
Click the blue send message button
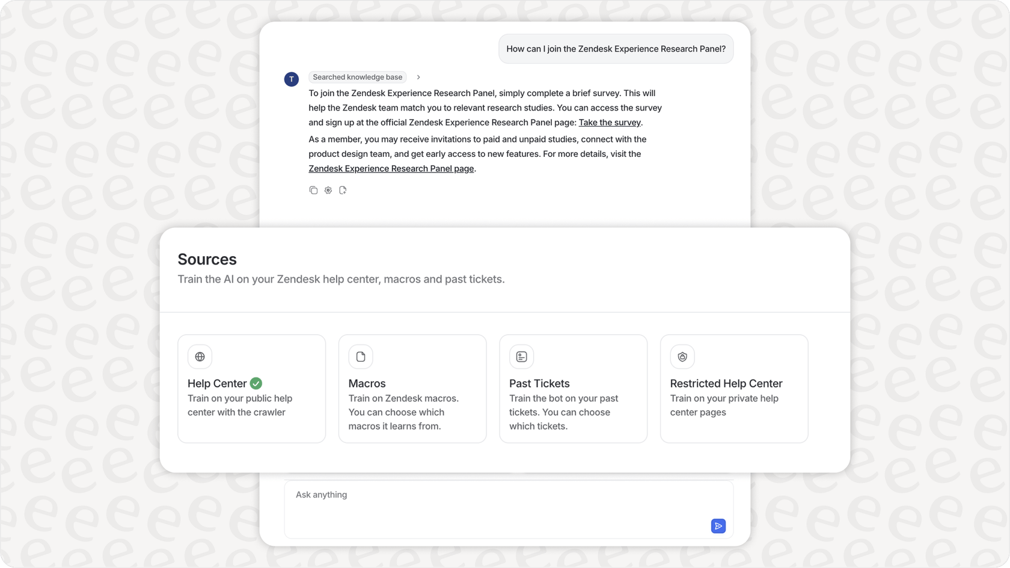(718, 526)
